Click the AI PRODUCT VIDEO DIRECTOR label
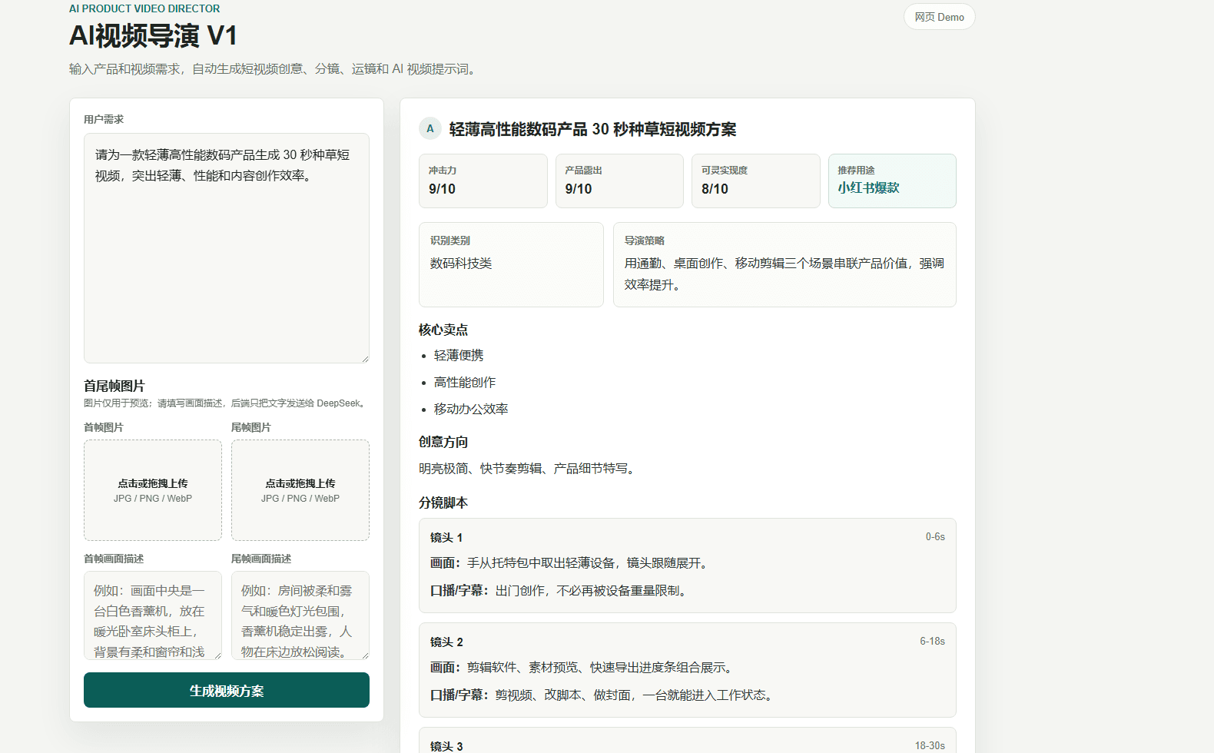The height and width of the screenshot is (753, 1214). 144,8
